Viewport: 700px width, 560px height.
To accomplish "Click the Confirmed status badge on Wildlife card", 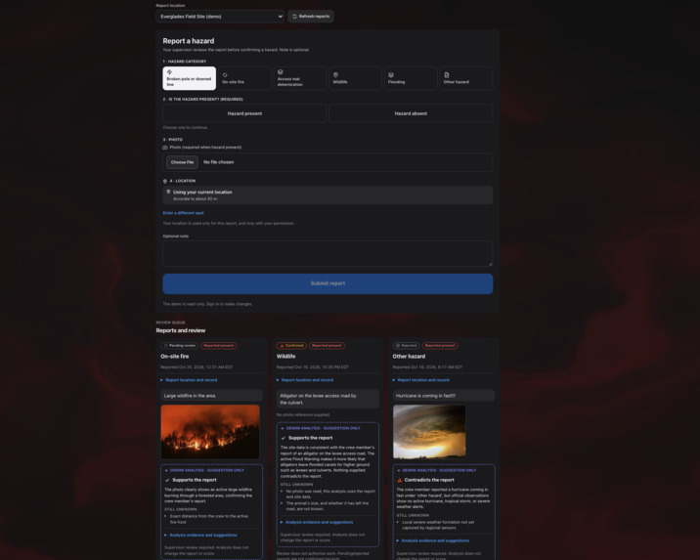I will (x=291, y=345).
